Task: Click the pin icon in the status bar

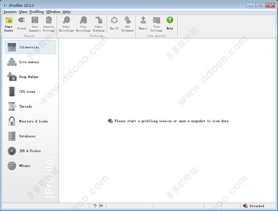Action: click(x=95, y=206)
